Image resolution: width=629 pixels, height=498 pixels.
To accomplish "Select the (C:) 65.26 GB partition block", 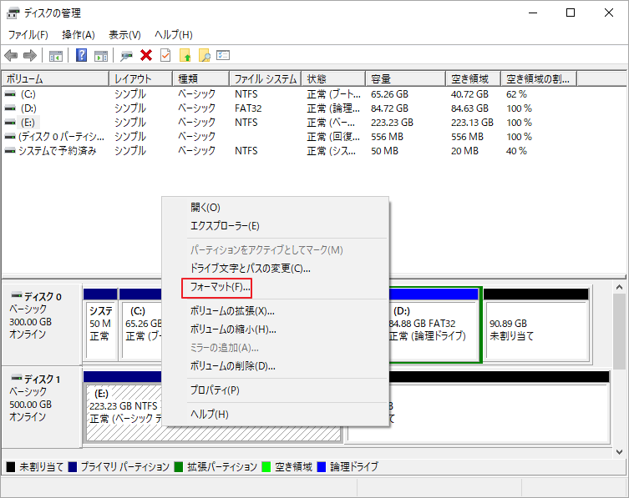I will (x=141, y=324).
